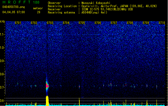This screenshot has height=106, width=168.
Task: Click the yellow power spike just before 0705
Action: [79, 102]
